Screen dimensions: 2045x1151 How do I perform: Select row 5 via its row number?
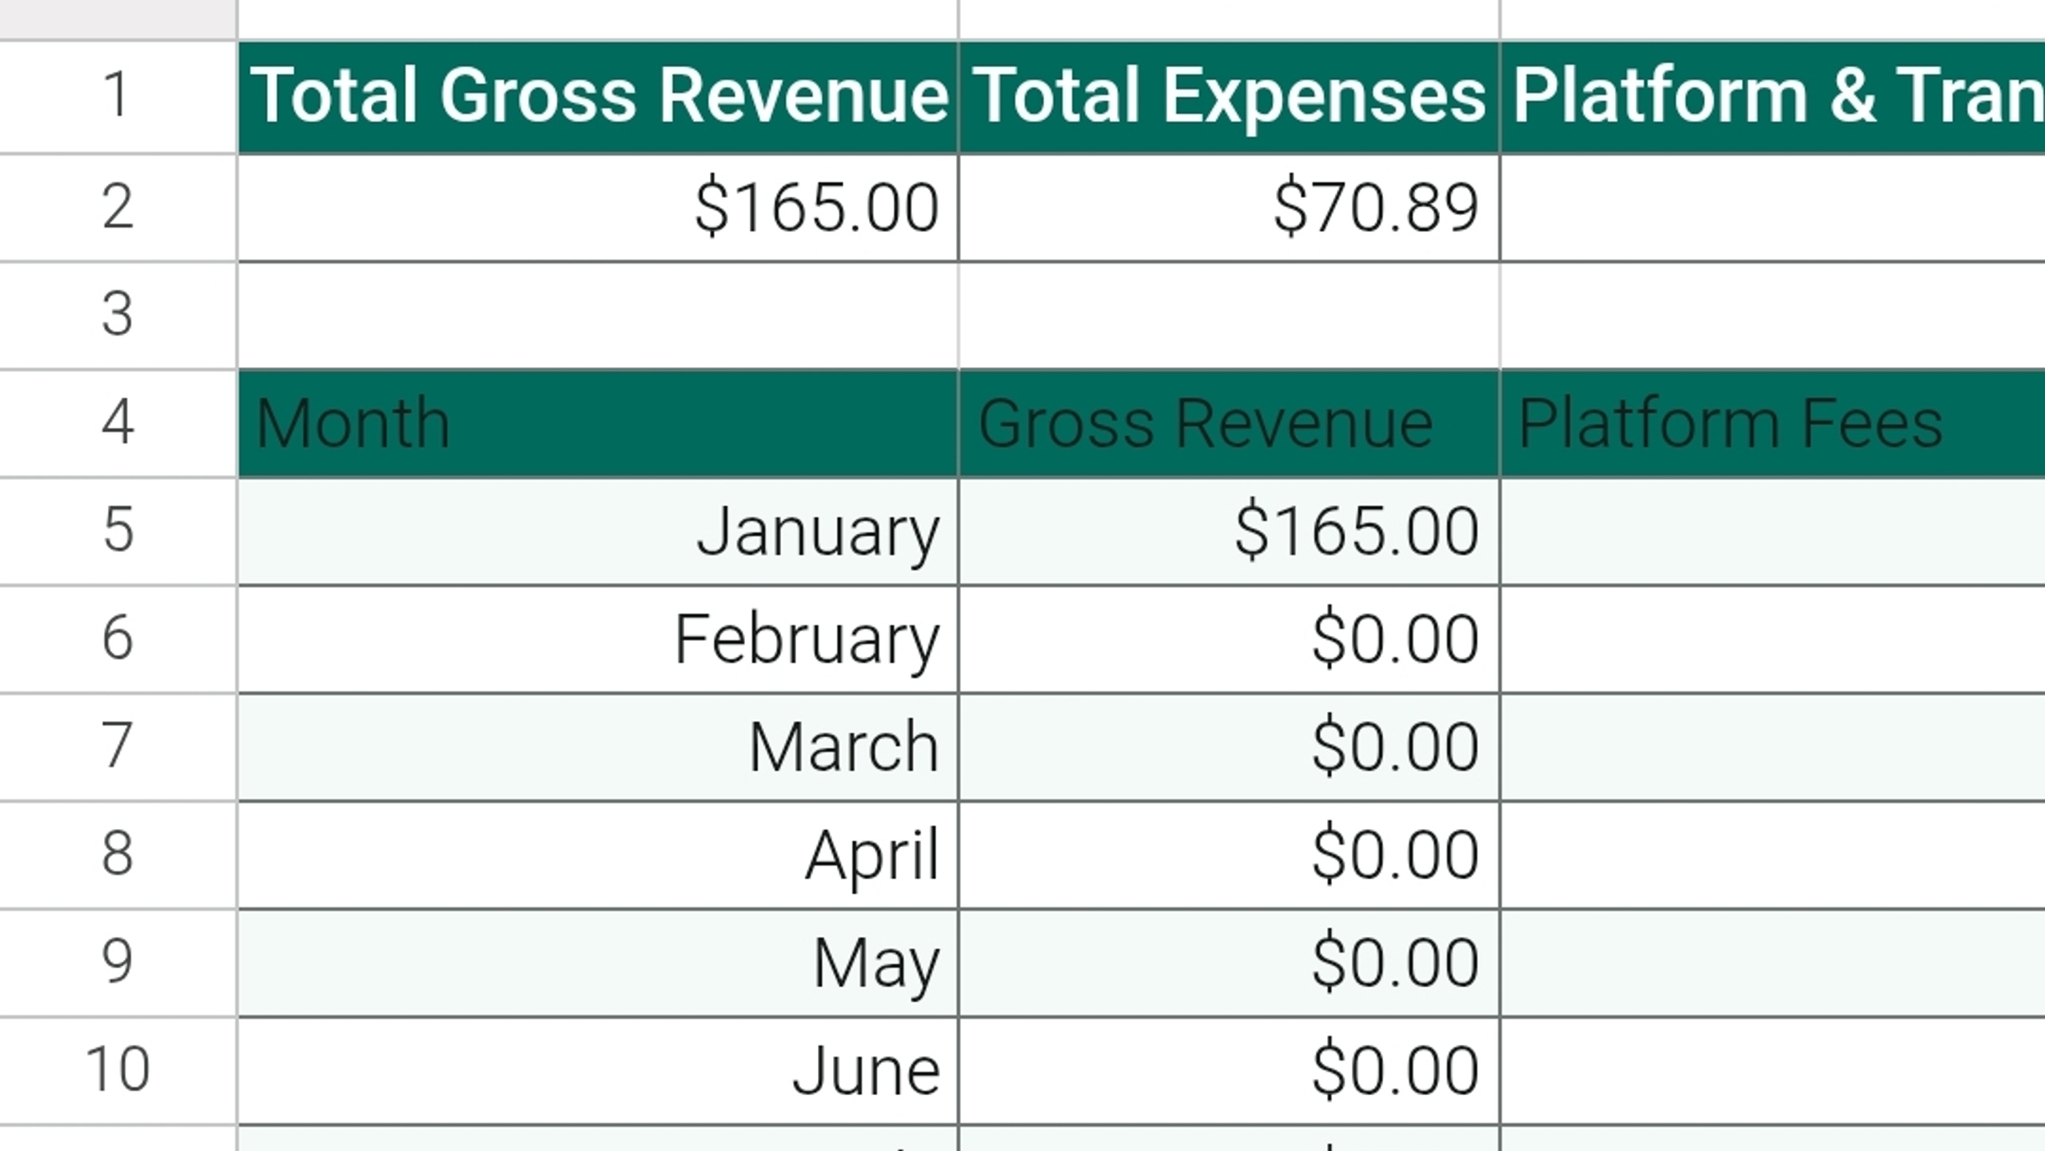118,532
